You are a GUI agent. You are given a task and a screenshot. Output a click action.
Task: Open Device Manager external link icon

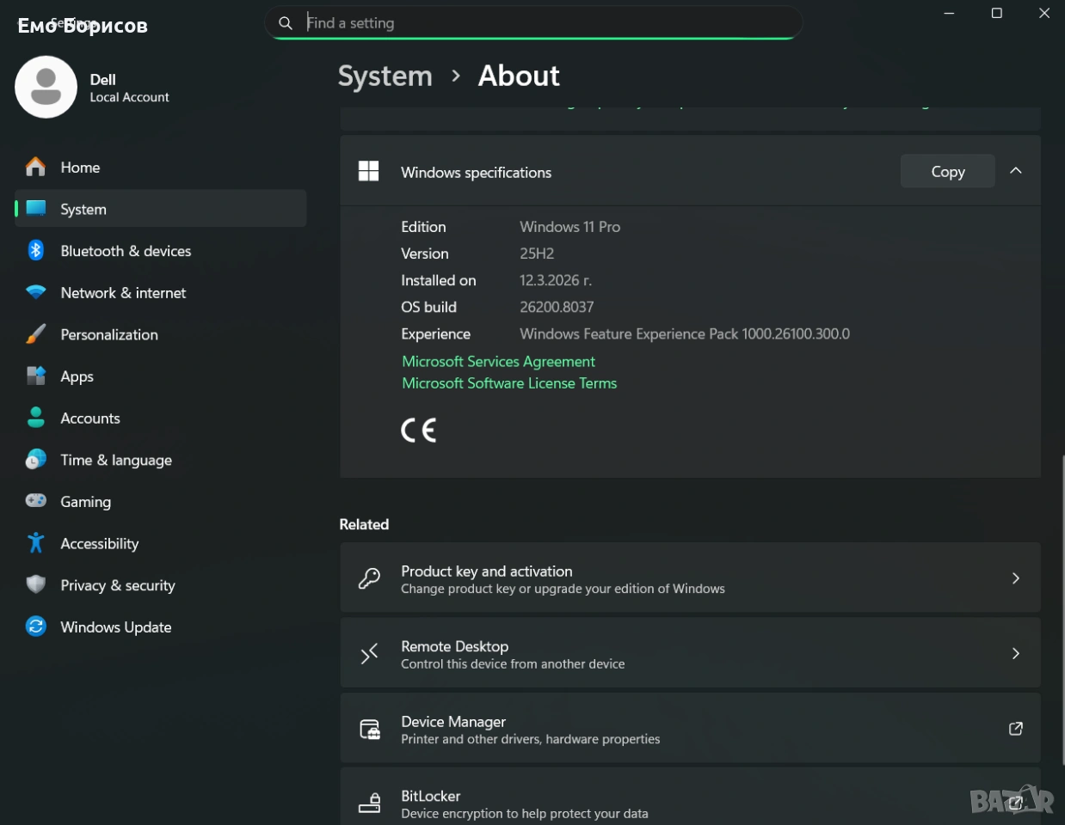point(1015,729)
